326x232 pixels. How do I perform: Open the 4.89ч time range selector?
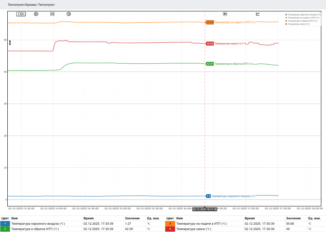(21, 14)
